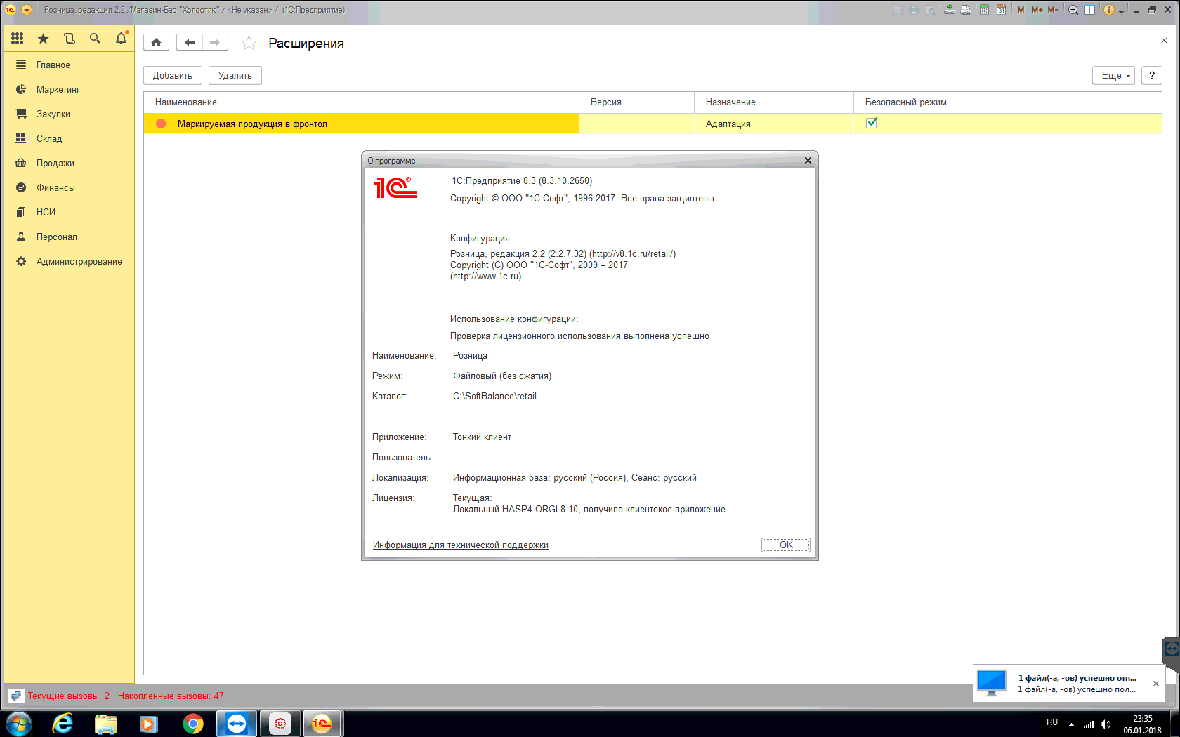The image size is (1180, 737).
Task: Click the Адаптация cell
Action: pos(774,124)
